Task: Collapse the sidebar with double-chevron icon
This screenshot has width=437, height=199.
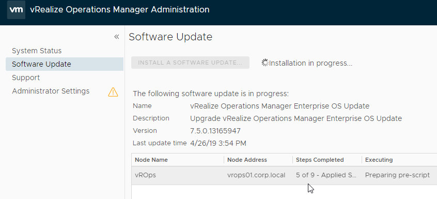Action: coord(117,37)
